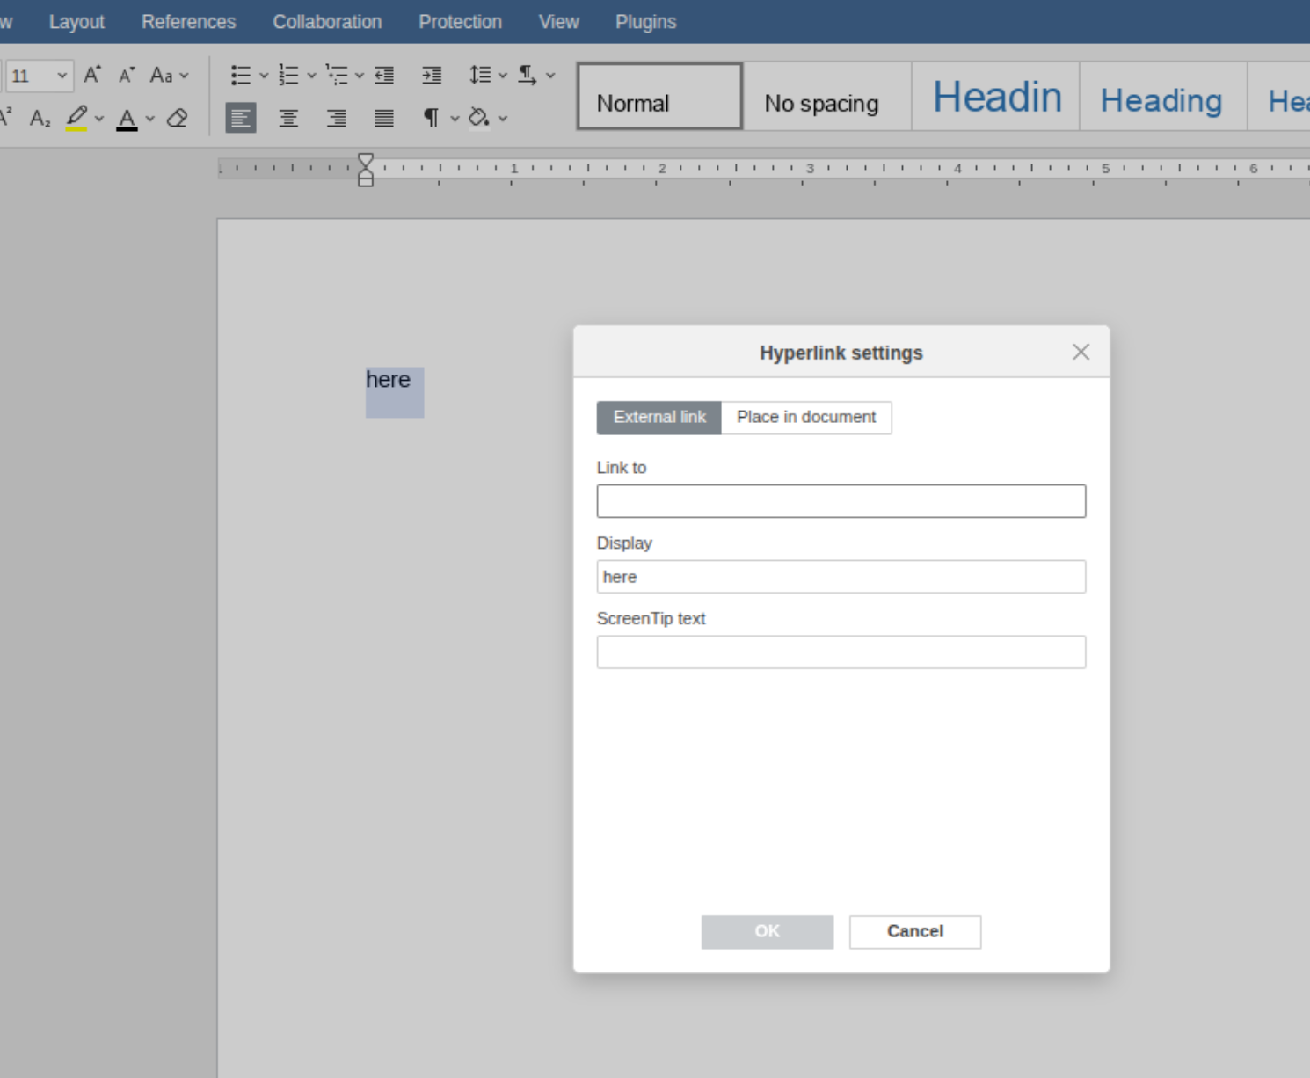This screenshot has width=1310, height=1078.
Task: Apply subscript formatting
Action: point(40,118)
